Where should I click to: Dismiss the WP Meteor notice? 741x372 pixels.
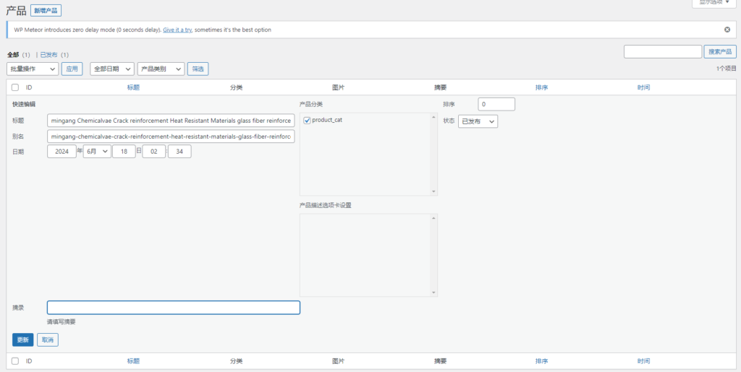tap(727, 30)
